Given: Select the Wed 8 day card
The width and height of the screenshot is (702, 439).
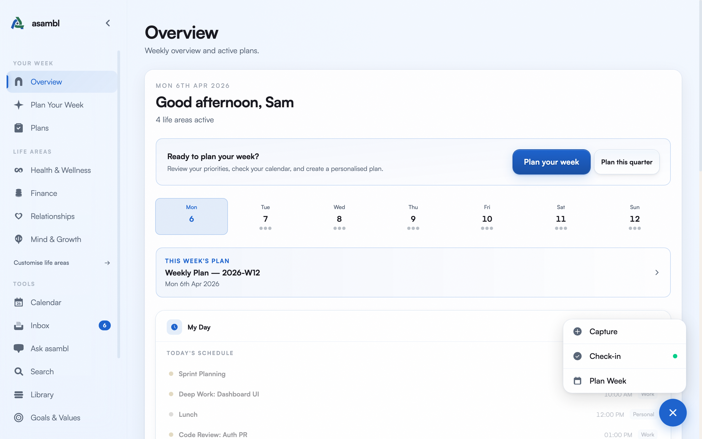Looking at the screenshot, I should 339,216.
